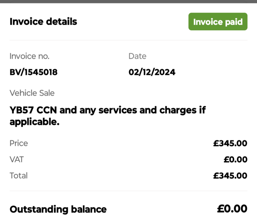Click the Price label
257x223 pixels.
click(19, 143)
